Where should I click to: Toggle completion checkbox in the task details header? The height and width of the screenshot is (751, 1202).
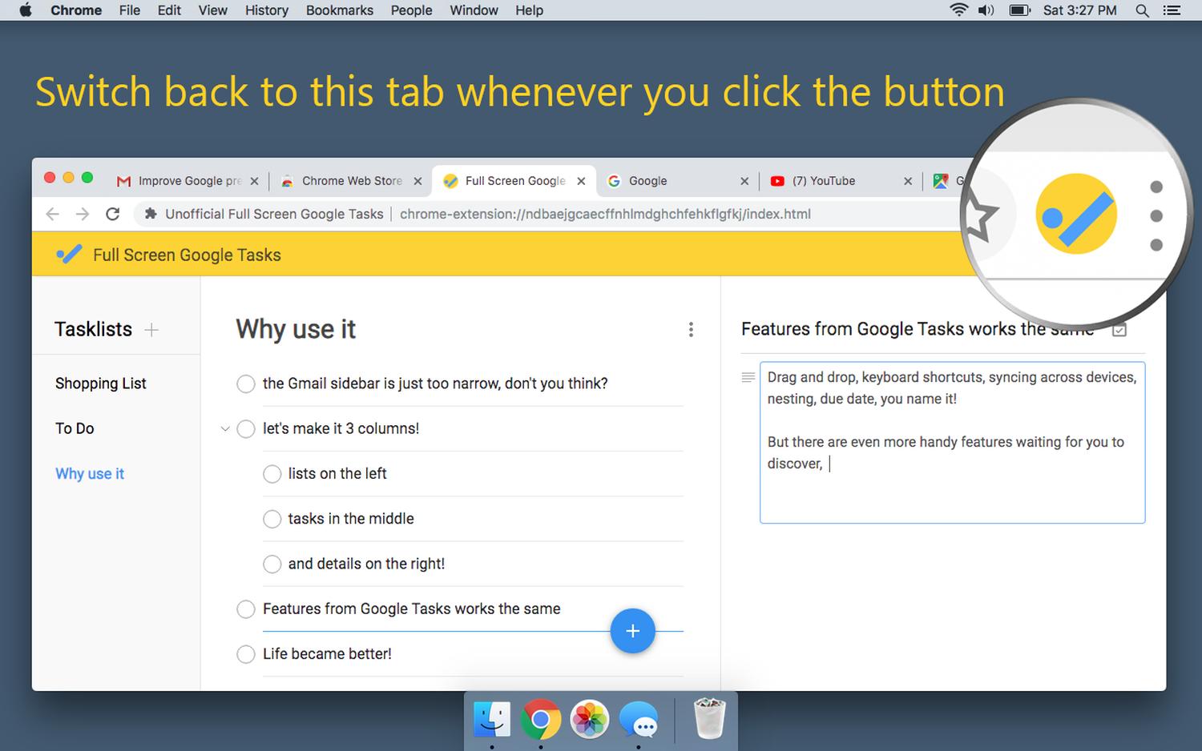[1119, 330]
